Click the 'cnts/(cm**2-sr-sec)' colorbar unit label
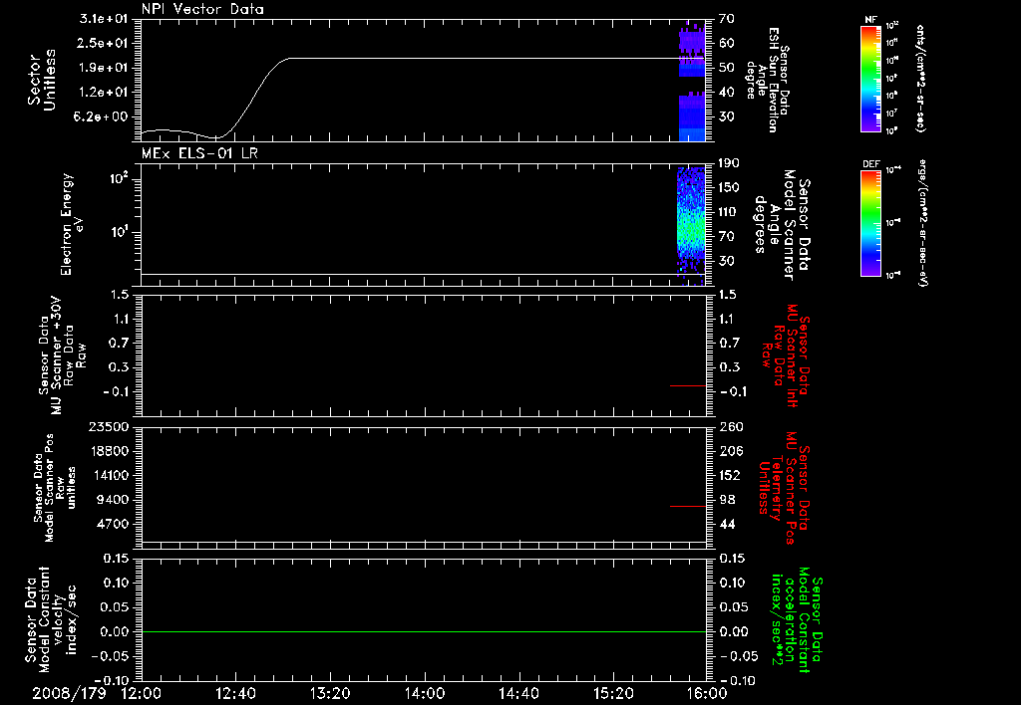The height and width of the screenshot is (705, 1021). [x=920, y=78]
